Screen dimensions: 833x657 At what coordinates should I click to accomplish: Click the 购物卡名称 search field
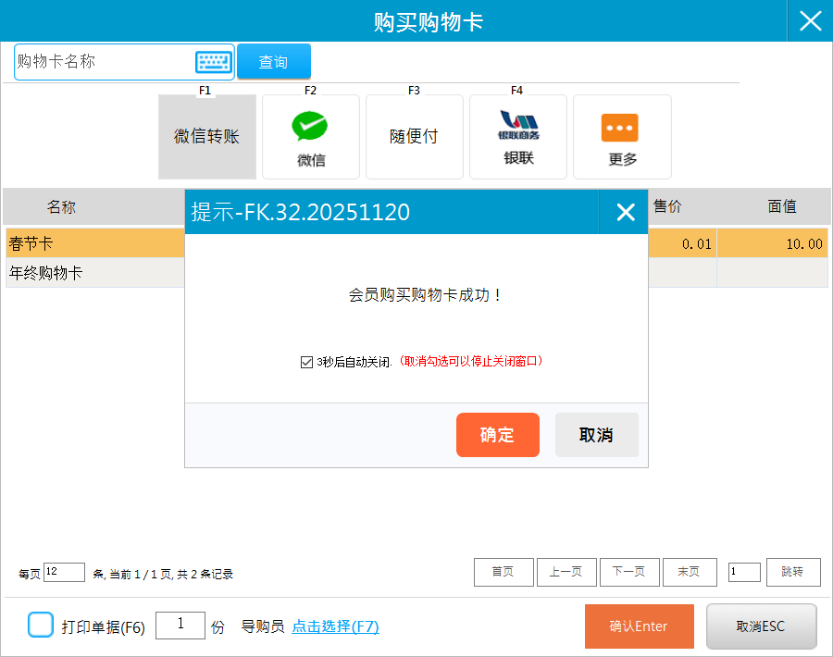104,62
